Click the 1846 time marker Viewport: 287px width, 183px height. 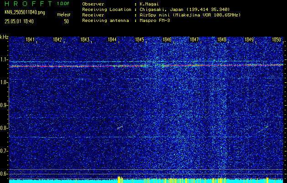167,40
